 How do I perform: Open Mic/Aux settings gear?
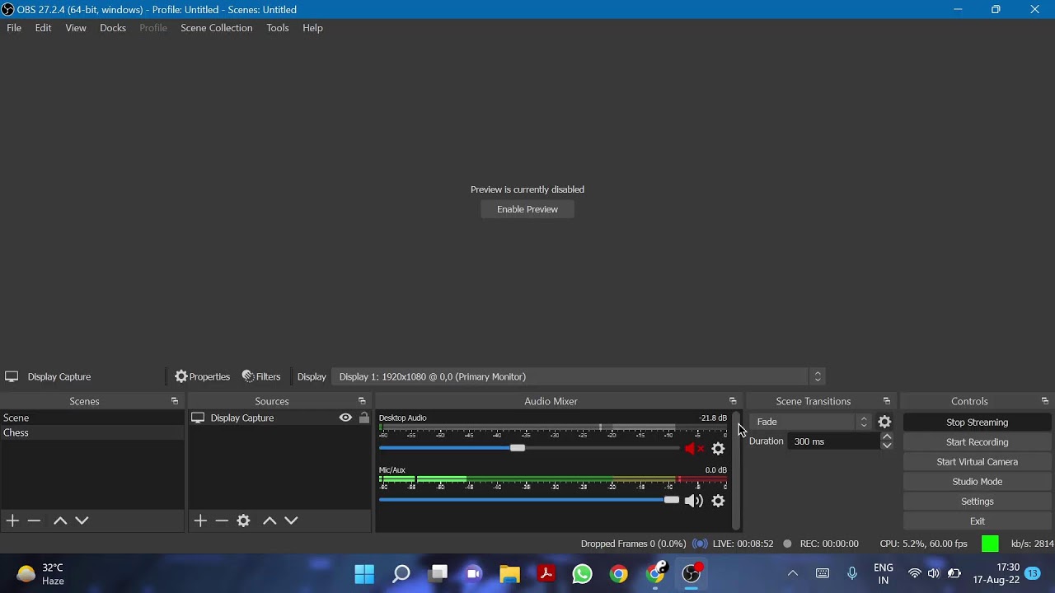[718, 501]
